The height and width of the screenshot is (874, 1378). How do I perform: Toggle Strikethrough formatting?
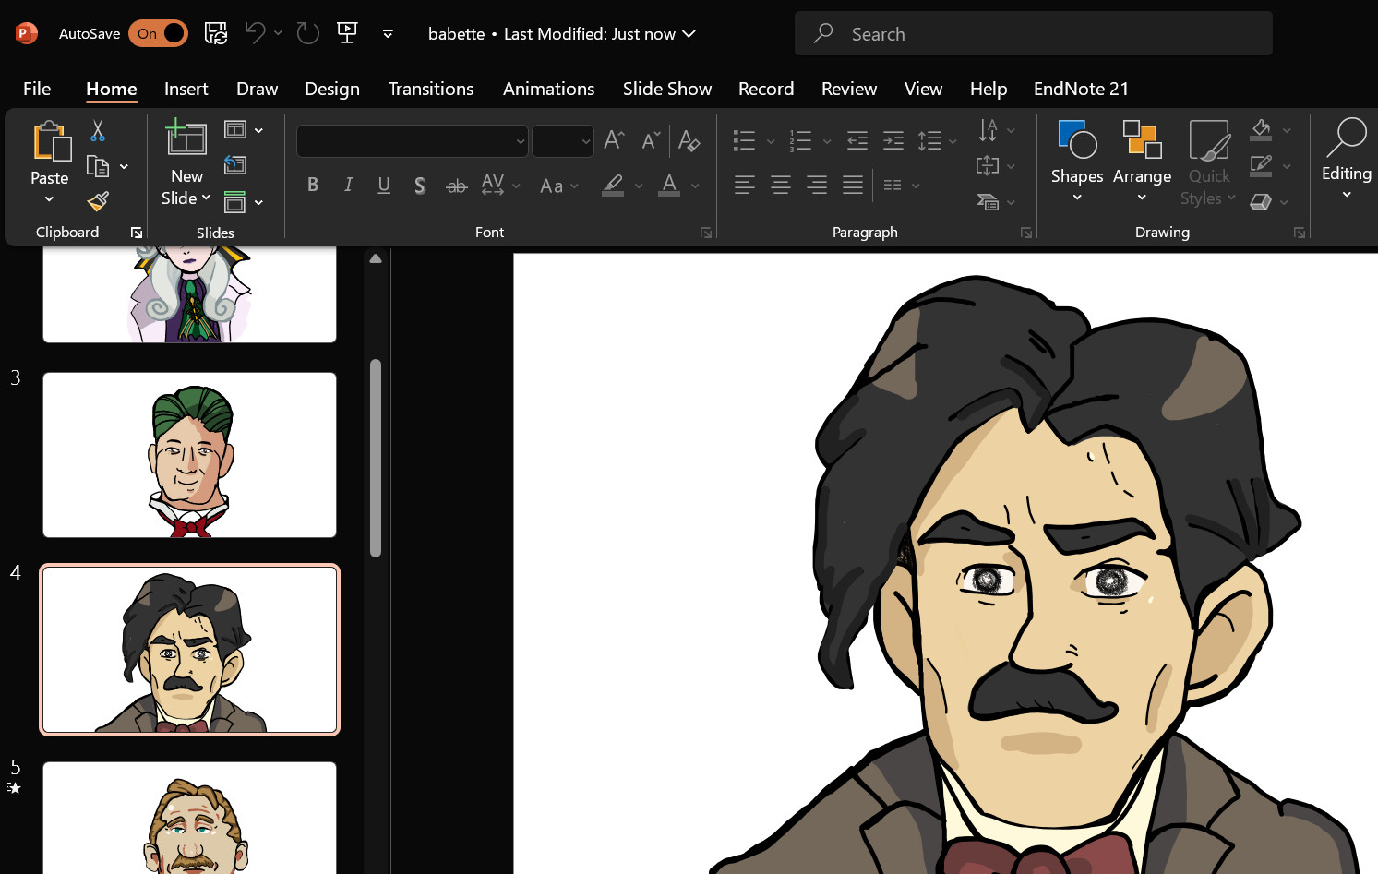tap(456, 186)
